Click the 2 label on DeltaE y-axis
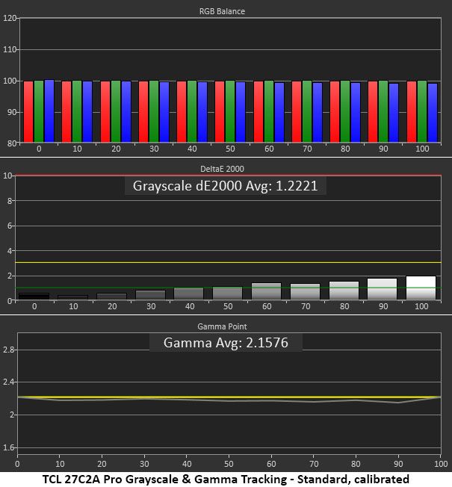The image size is (452, 487). (x=9, y=276)
